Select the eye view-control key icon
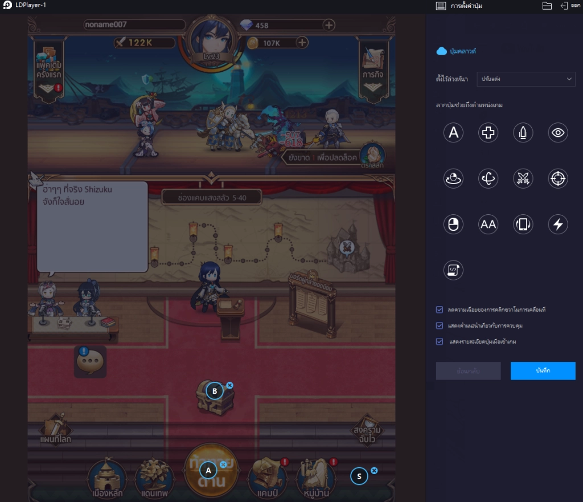Viewport: 583px width, 502px height. [x=558, y=132]
